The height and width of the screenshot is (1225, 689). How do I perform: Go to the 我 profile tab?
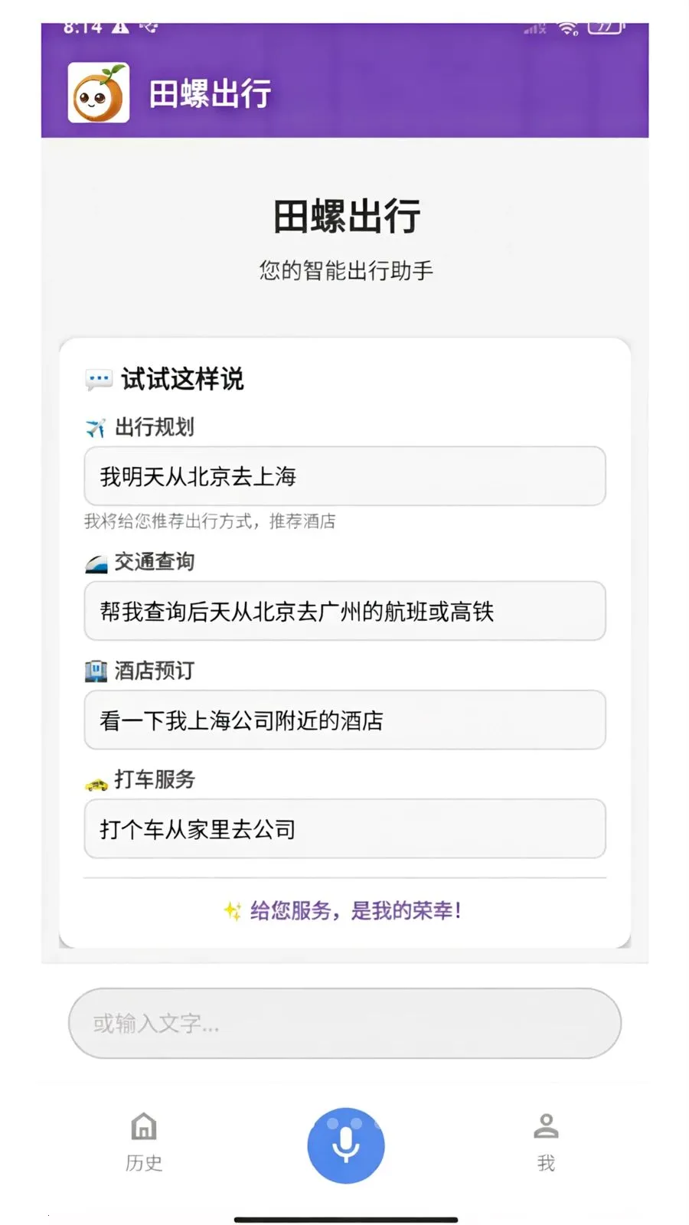[546, 1141]
